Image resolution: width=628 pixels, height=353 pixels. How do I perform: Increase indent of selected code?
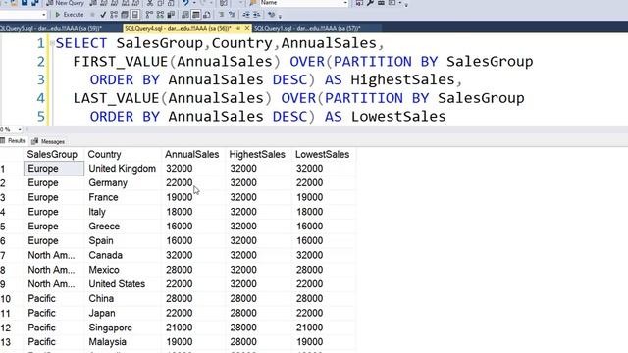257,15
